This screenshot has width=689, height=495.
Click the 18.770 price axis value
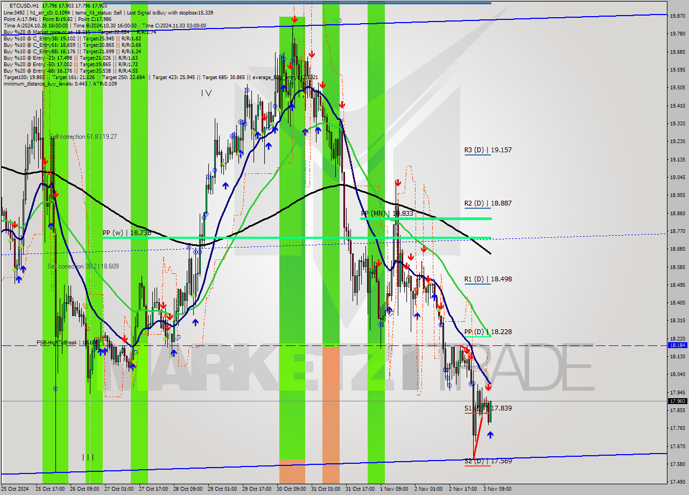click(x=677, y=231)
